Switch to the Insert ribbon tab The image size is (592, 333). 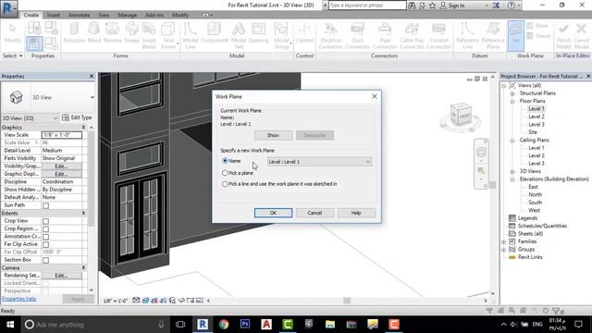click(x=54, y=15)
